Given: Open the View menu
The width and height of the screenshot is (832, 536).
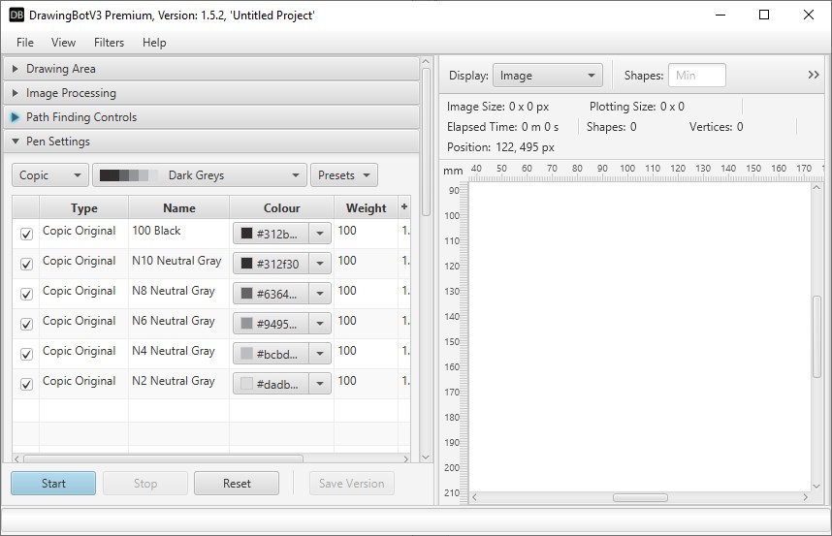Looking at the screenshot, I should click(x=63, y=43).
